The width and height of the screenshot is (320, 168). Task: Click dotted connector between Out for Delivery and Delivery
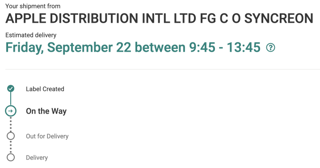coord(11,147)
